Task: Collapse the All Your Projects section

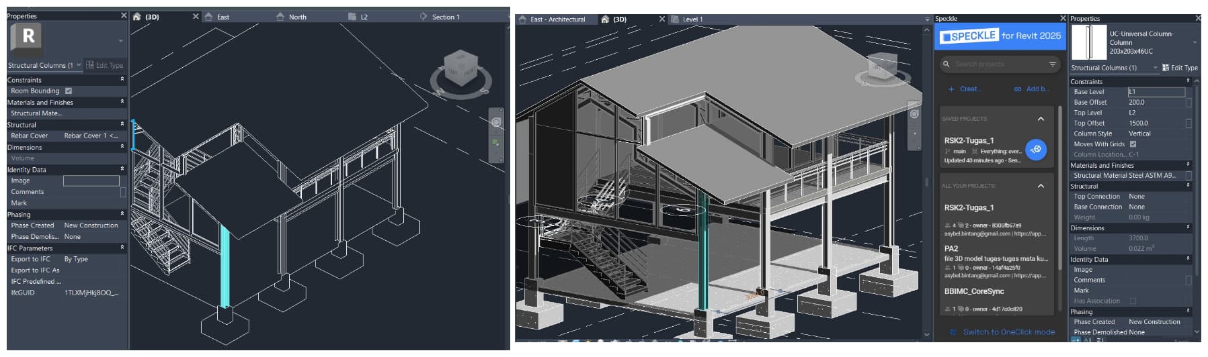Action: click(x=1041, y=186)
